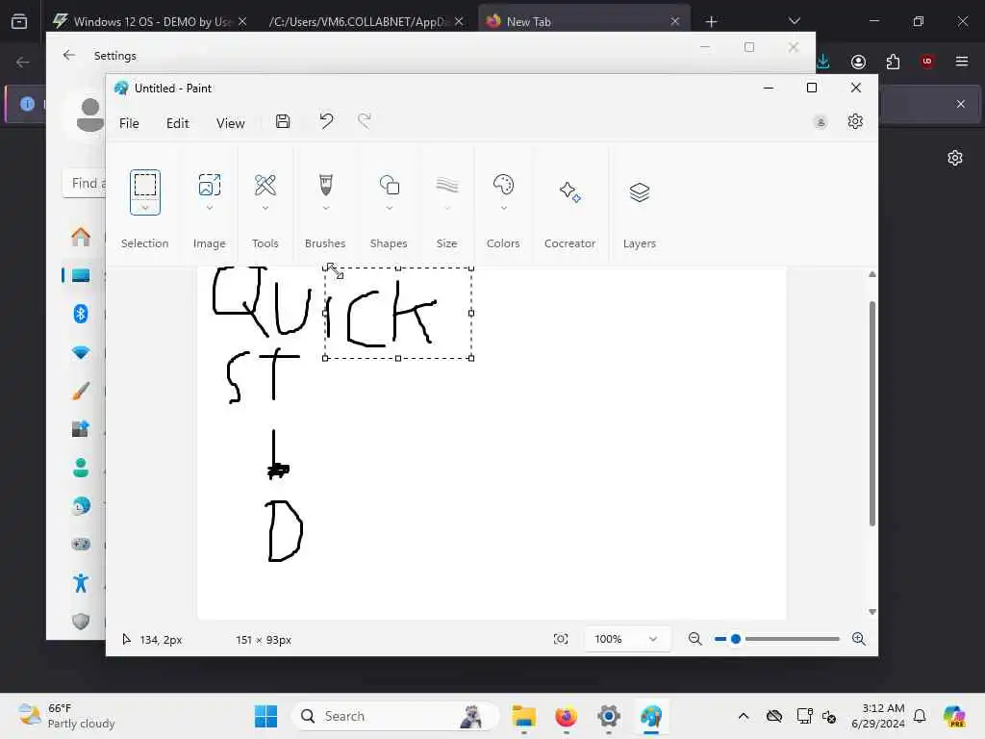Click the Paint vertical scrollbar thumb
985x739 pixels.
(x=871, y=414)
